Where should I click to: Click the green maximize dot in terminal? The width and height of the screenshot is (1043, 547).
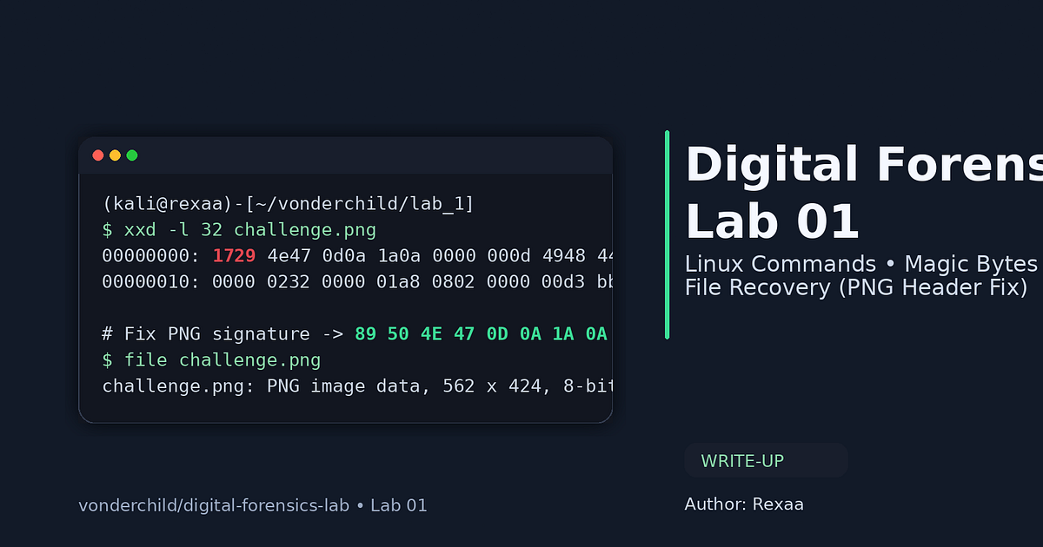click(132, 155)
